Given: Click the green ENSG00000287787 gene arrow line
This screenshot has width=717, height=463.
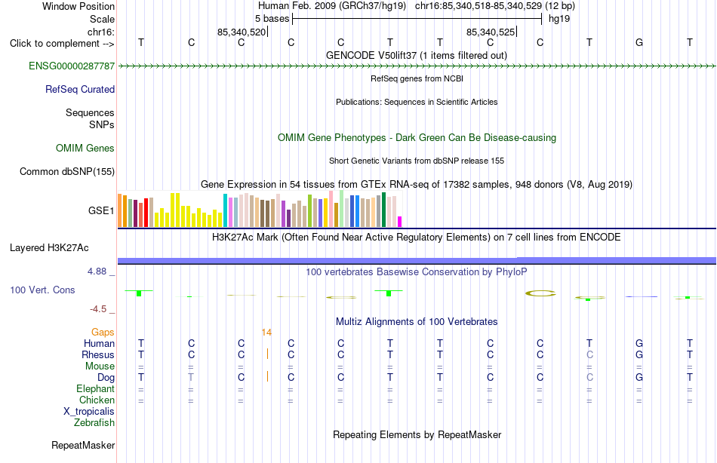Looking at the screenshot, I should click(x=417, y=66).
